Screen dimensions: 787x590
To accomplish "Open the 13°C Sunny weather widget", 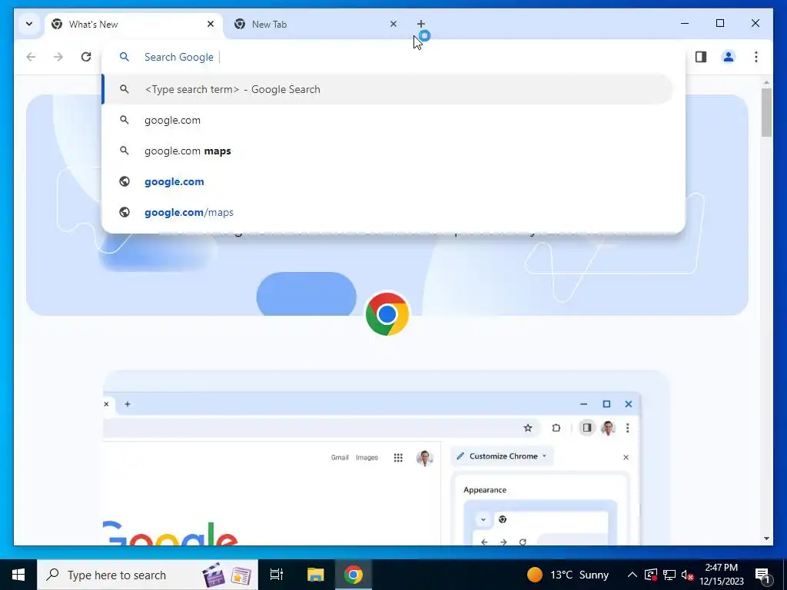I will tap(568, 575).
